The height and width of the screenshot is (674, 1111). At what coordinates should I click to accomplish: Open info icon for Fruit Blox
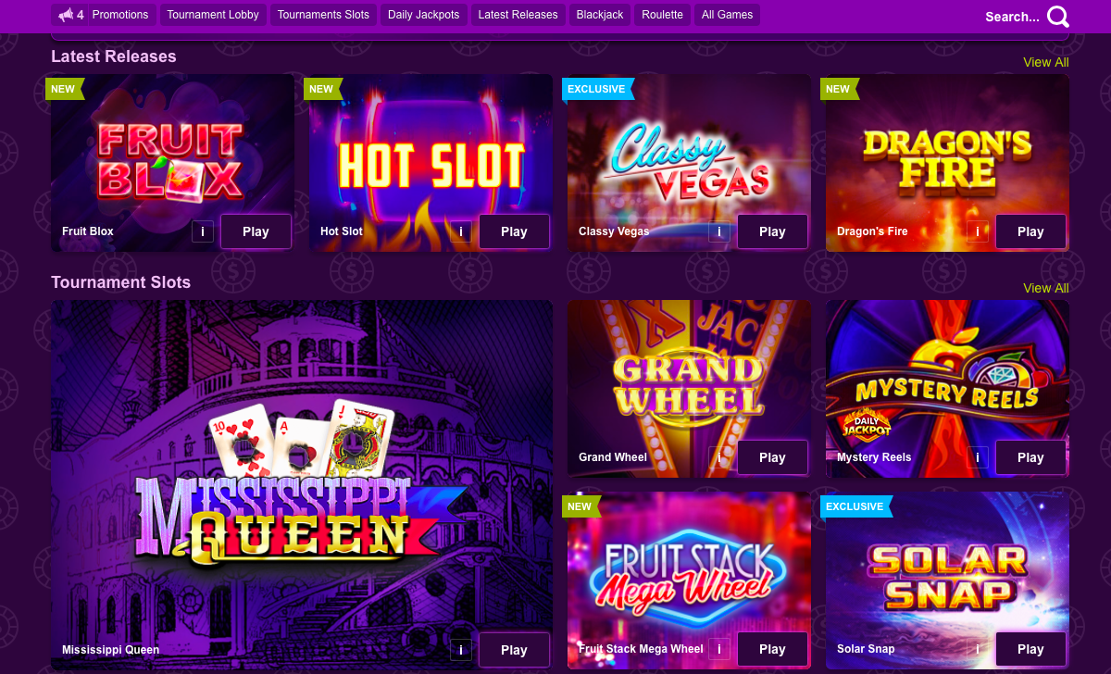click(203, 231)
